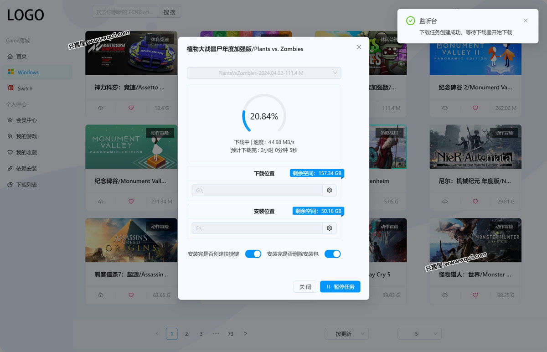
Task: Click the 神力科莎：竞速/Assetto title
Action: click(x=129, y=88)
